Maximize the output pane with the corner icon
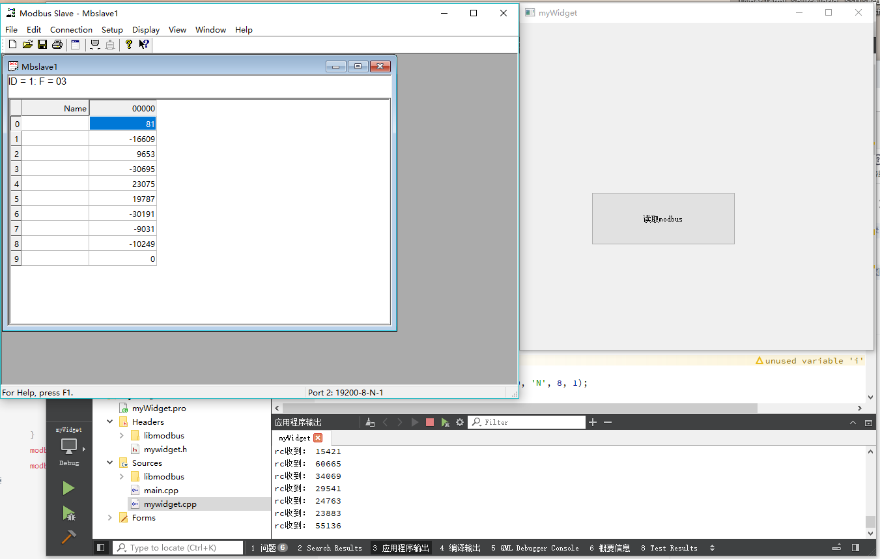This screenshot has height=559, width=880. click(x=868, y=423)
